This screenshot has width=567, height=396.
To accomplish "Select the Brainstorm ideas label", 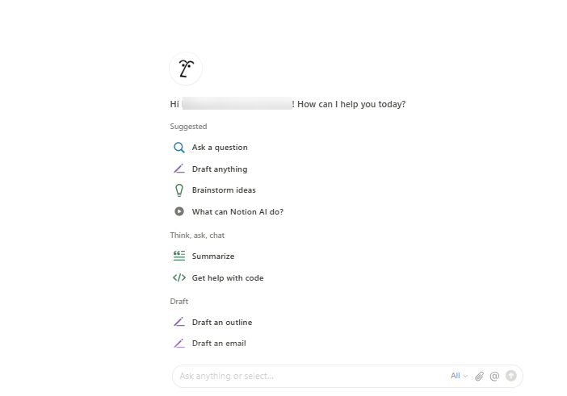I will [224, 190].
